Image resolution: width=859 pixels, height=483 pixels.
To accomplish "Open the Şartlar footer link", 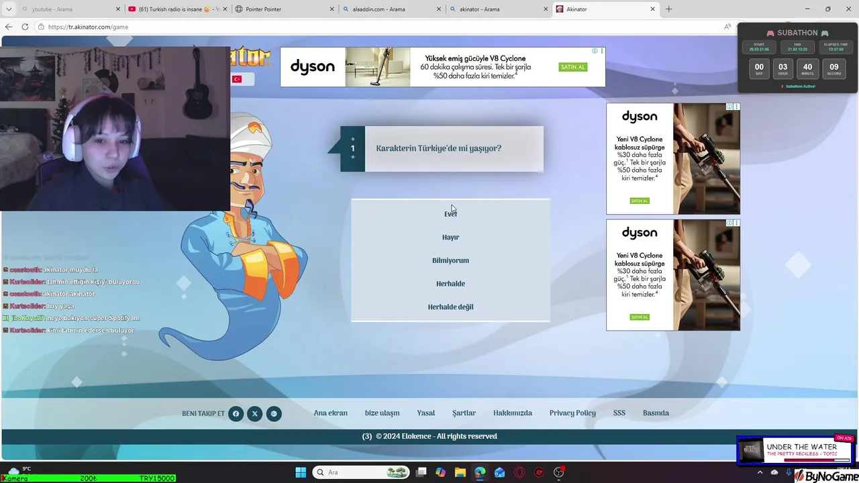I will click(464, 413).
